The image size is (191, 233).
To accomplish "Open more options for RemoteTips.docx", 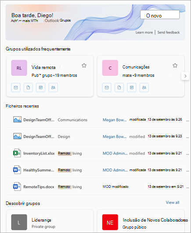I will [187, 187].
